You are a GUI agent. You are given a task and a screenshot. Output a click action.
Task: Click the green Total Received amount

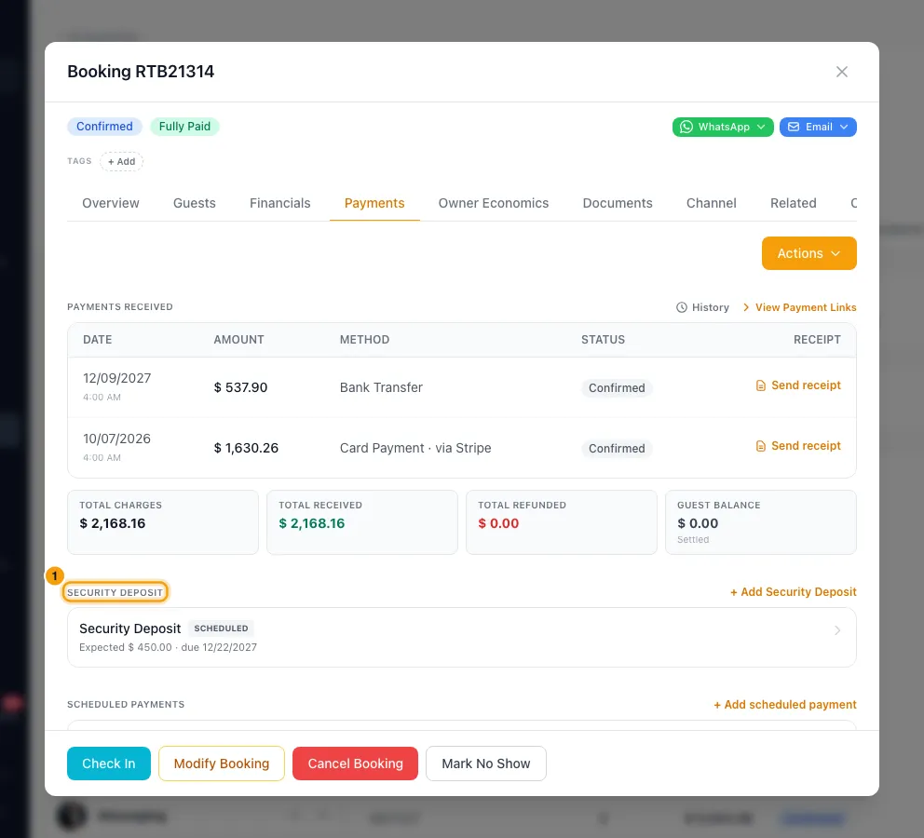(312, 523)
